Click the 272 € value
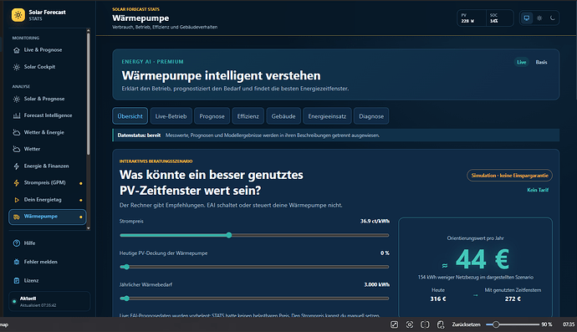The image size is (577, 332). (513, 299)
